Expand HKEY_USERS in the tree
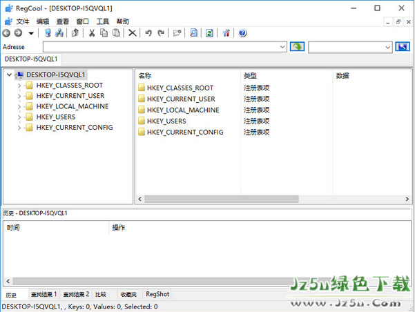Image resolution: width=415 pixels, height=312 pixels. (19, 117)
